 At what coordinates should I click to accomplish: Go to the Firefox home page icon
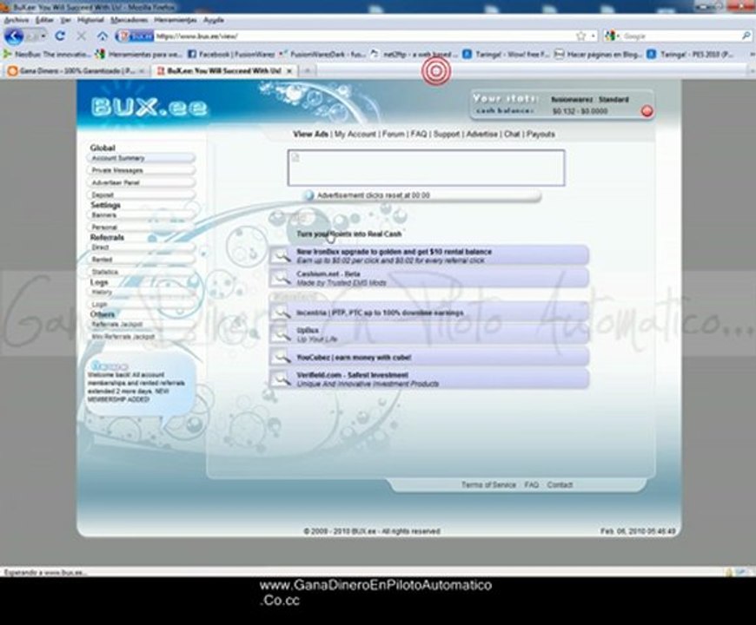coord(103,36)
